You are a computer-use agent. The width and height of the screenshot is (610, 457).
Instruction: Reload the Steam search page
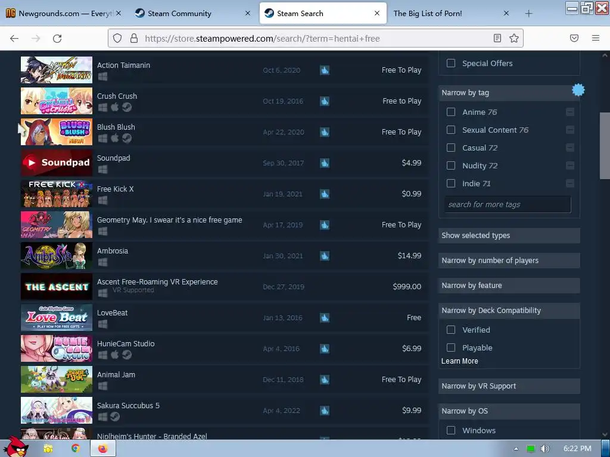(57, 39)
